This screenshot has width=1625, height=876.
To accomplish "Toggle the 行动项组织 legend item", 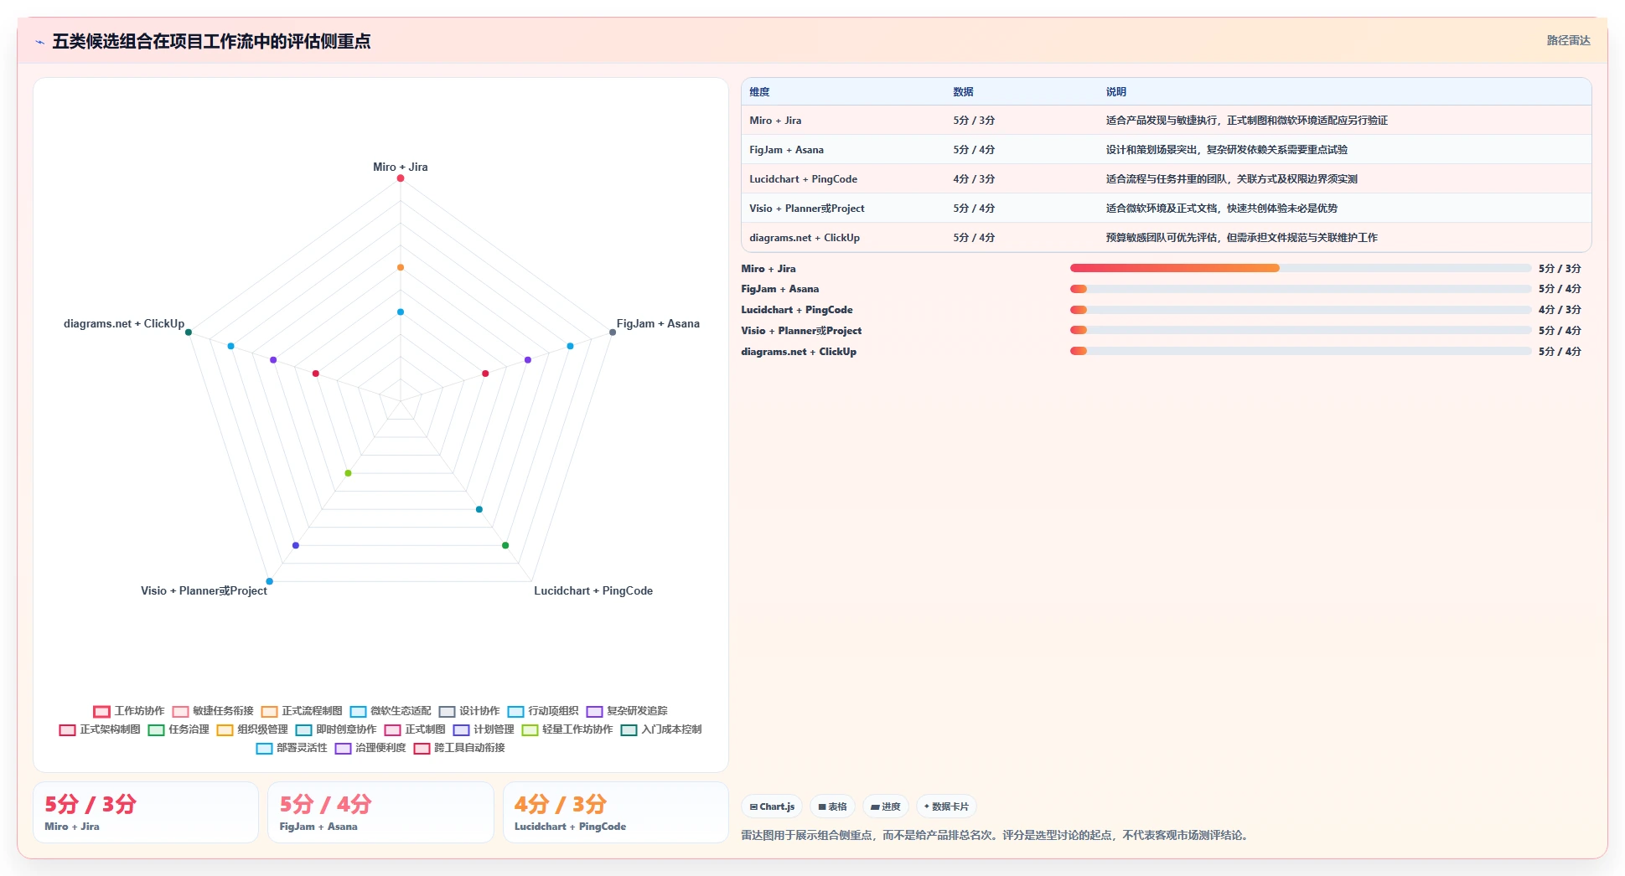I will click(543, 711).
